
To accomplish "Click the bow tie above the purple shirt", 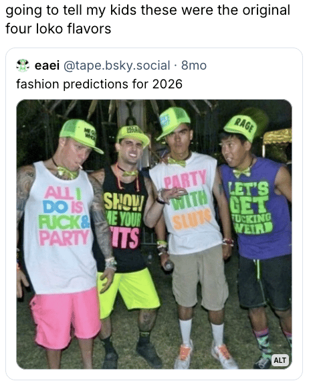I will tap(243, 171).
